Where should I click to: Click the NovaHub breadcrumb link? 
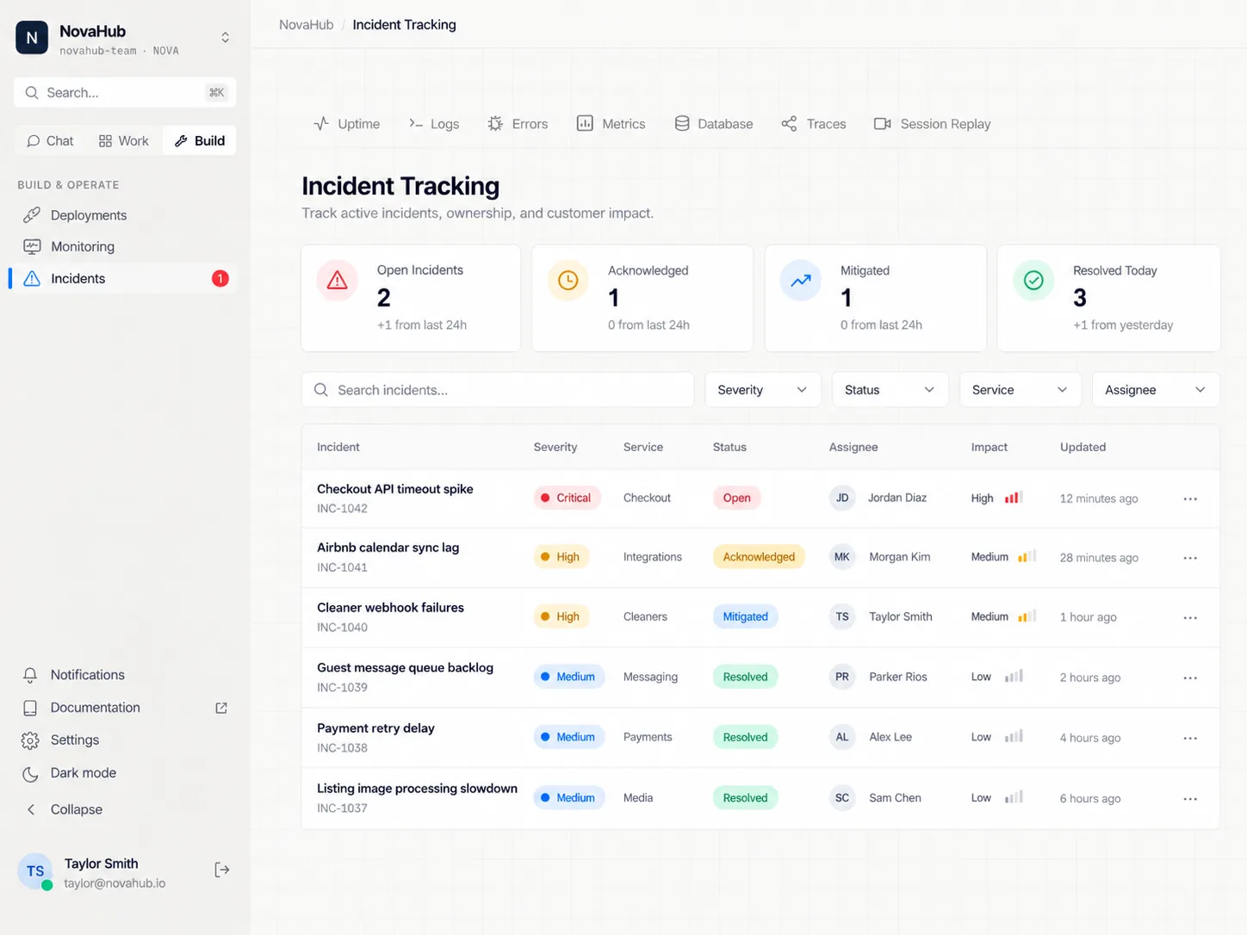point(306,25)
